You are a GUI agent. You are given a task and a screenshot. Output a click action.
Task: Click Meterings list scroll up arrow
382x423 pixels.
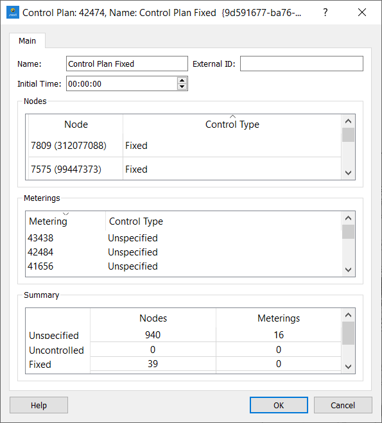(x=348, y=218)
